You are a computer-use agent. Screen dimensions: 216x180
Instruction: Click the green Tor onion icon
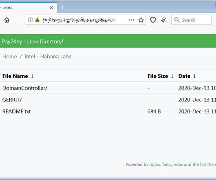coord(37,20)
